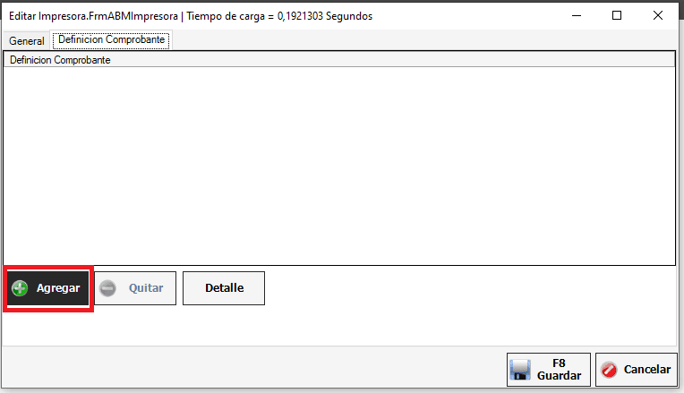The height and width of the screenshot is (393, 684).
Task: Minimize the Editar Impresora window
Action: (577, 16)
